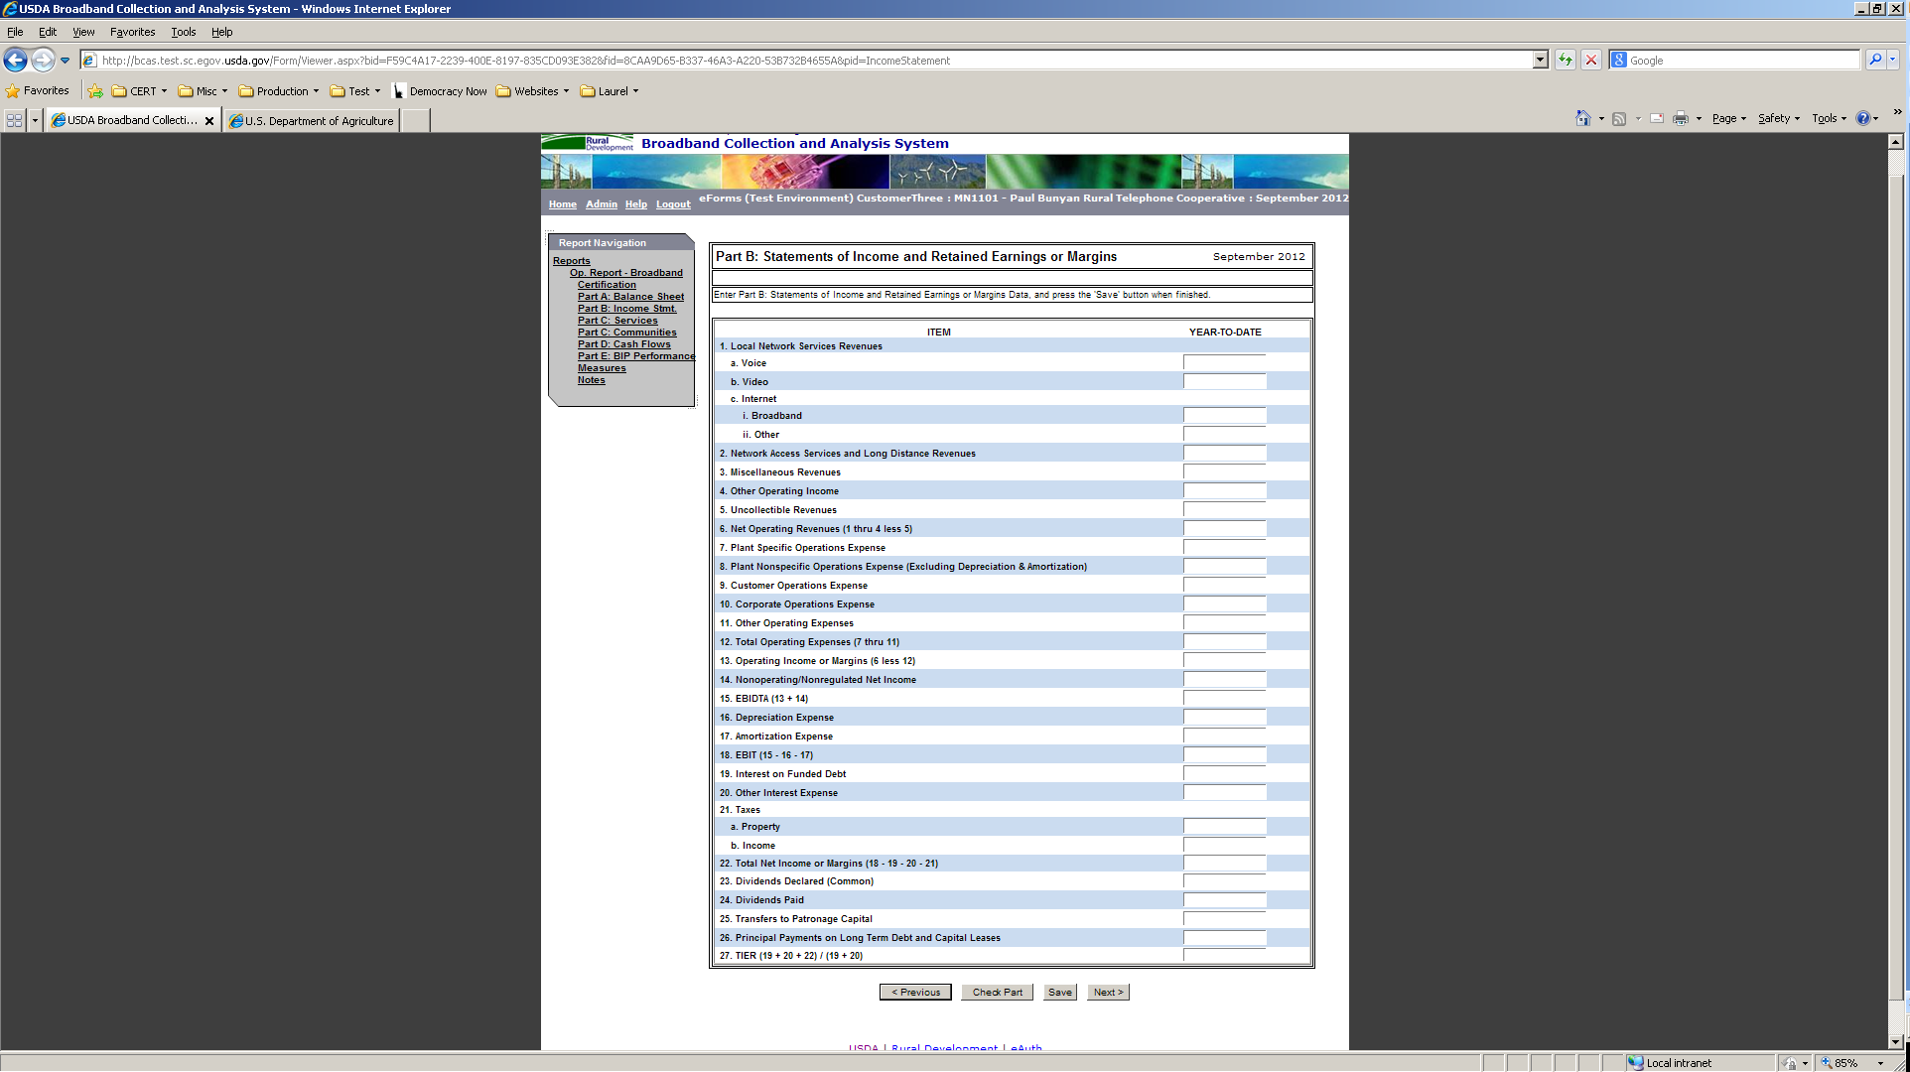The image size is (1910, 1072).
Task: Click the Refresh page icon
Action: pos(1566,61)
